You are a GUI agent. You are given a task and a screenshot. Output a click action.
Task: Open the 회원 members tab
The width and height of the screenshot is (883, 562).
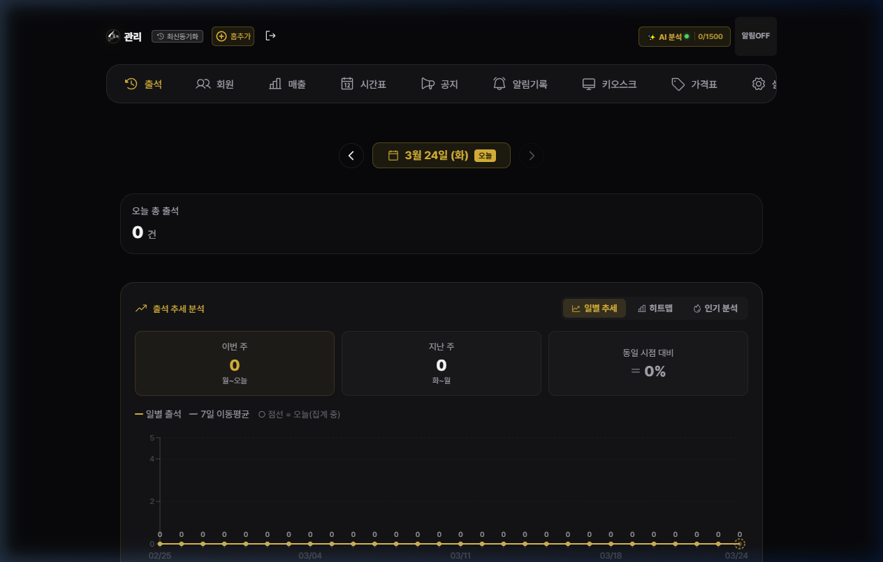pyautogui.click(x=215, y=84)
